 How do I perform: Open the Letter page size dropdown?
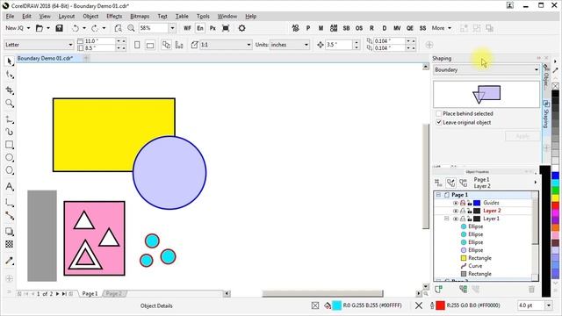click(70, 45)
